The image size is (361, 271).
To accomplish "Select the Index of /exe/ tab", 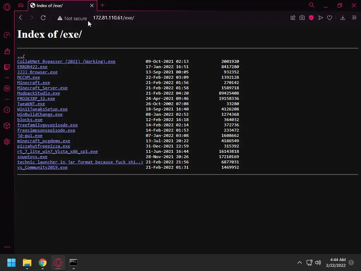I will 62,5.
